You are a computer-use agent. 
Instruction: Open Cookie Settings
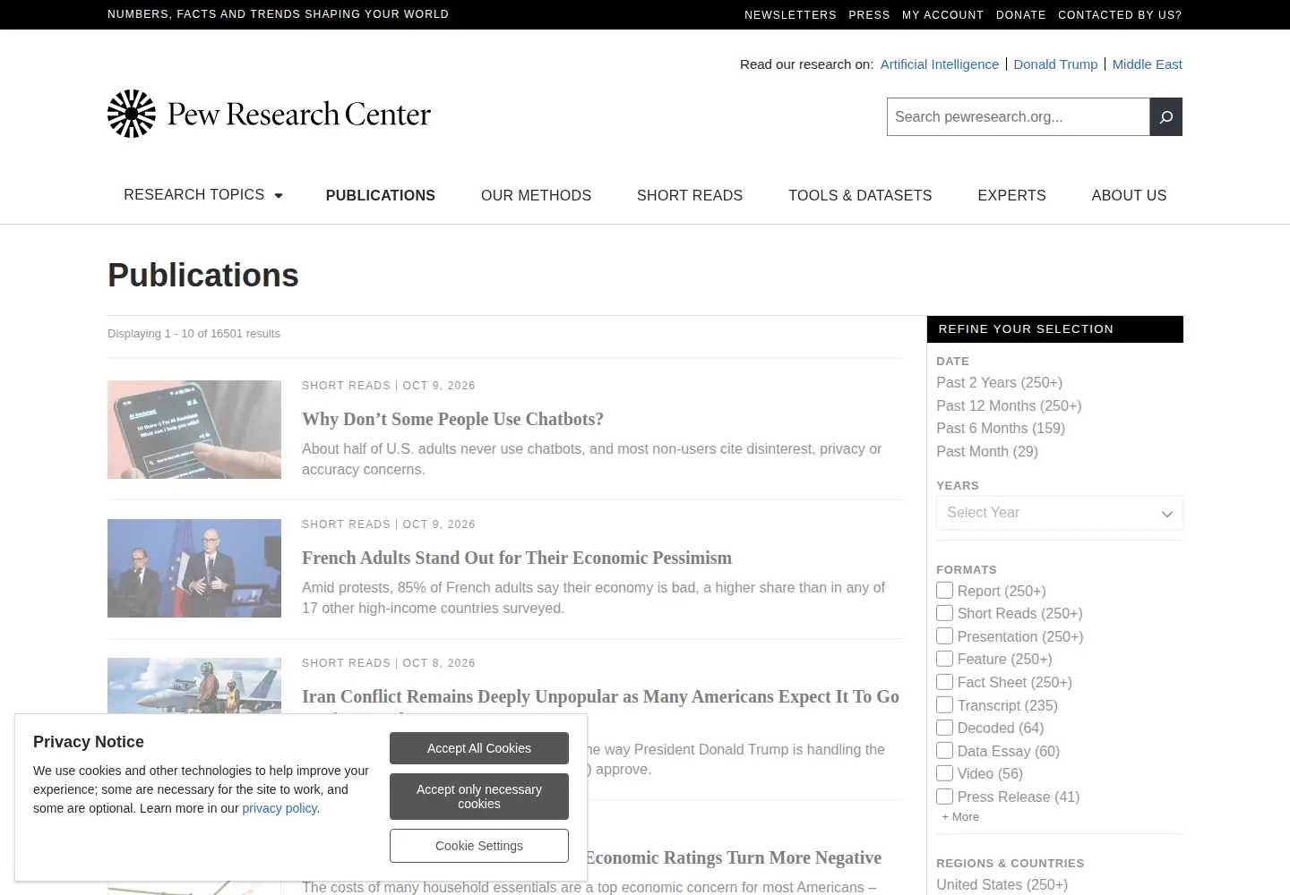pos(479,846)
